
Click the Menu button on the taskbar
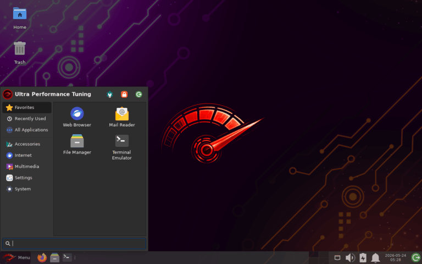point(15,258)
